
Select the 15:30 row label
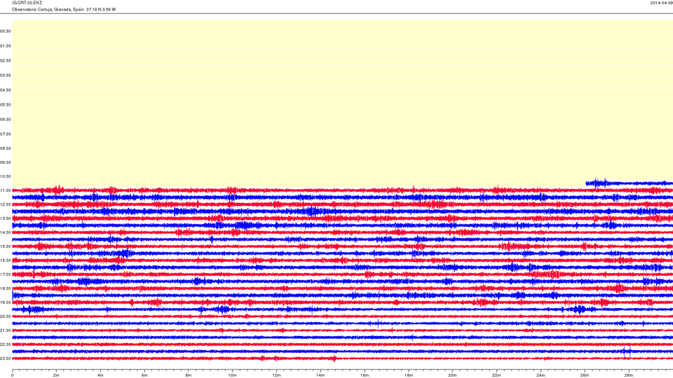6,246
